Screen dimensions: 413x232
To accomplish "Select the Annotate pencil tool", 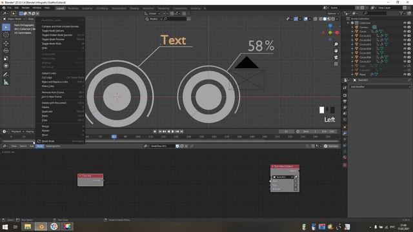I will [x=6, y=75].
